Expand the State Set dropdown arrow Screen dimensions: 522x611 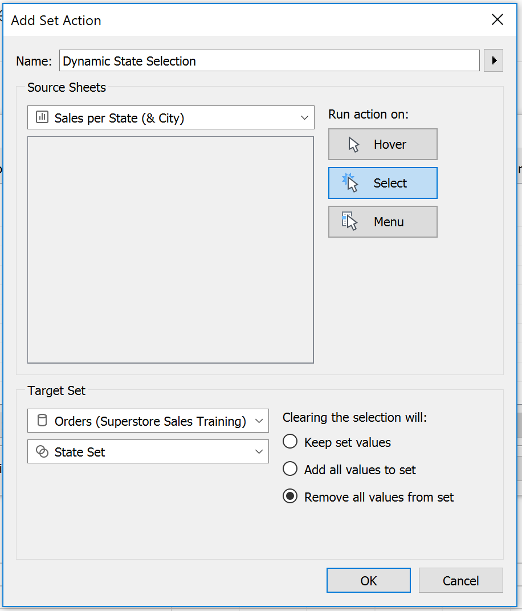point(259,451)
